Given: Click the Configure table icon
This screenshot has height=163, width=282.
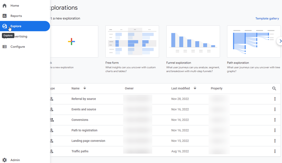Looking at the screenshot, I should (5, 46).
